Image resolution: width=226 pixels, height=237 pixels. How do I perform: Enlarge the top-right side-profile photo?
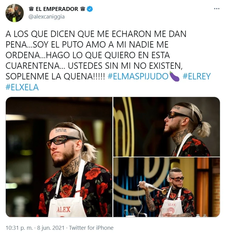tap(167, 127)
